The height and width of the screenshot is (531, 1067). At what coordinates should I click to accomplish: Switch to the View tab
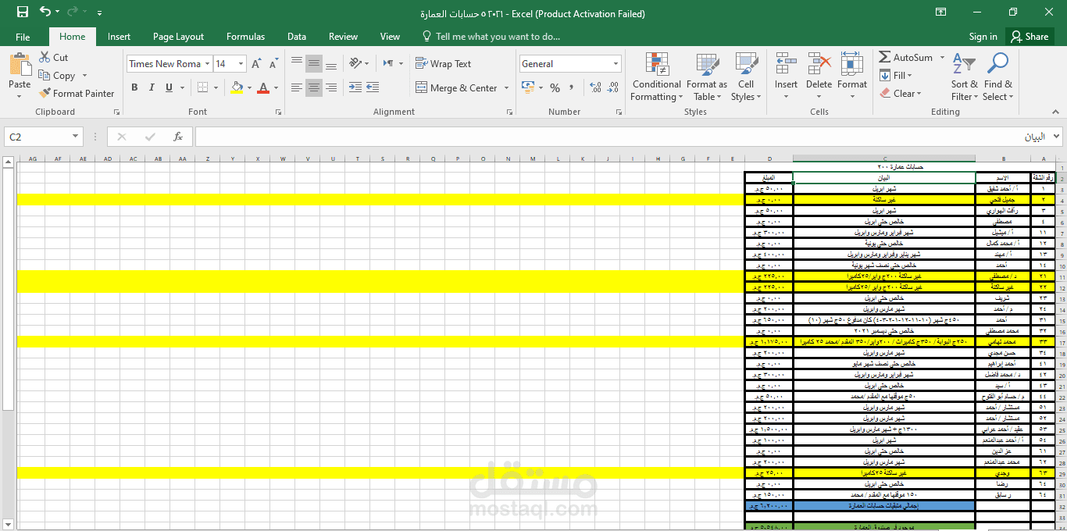click(390, 37)
